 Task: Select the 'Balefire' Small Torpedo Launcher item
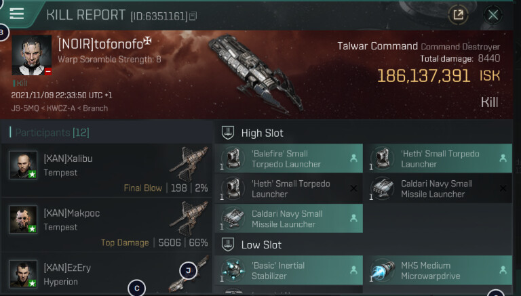pyautogui.click(x=289, y=158)
